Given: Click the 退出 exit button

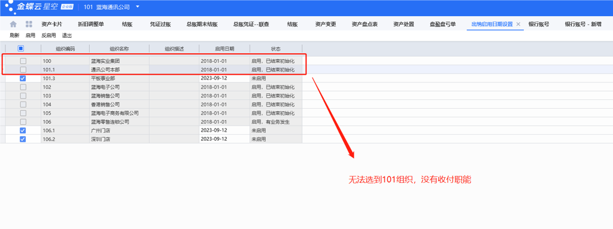Looking at the screenshot, I should pyautogui.click(x=67, y=35).
